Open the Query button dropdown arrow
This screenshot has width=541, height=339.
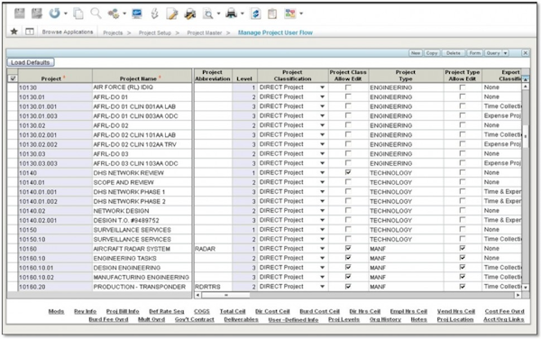point(505,53)
